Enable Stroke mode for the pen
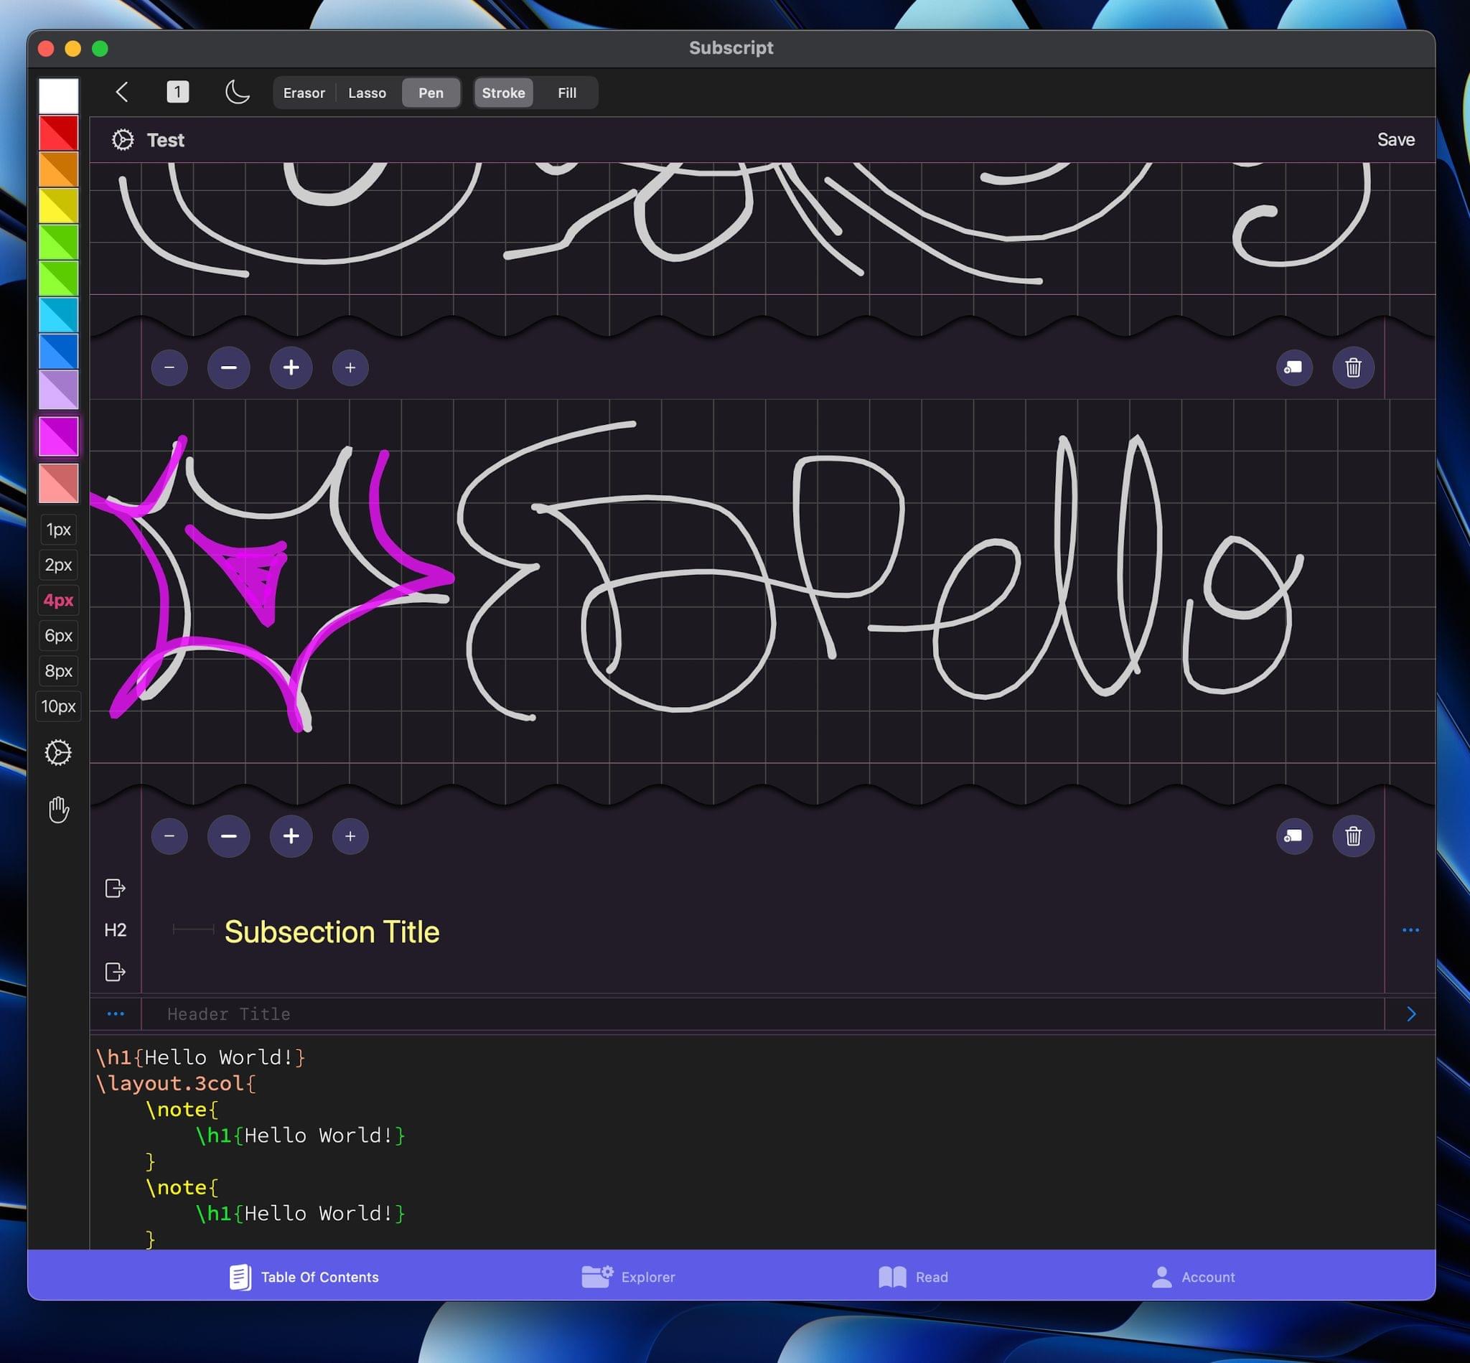Image resolution: width=1470 pixels, height=1363 pixels. tap(503, 92)
